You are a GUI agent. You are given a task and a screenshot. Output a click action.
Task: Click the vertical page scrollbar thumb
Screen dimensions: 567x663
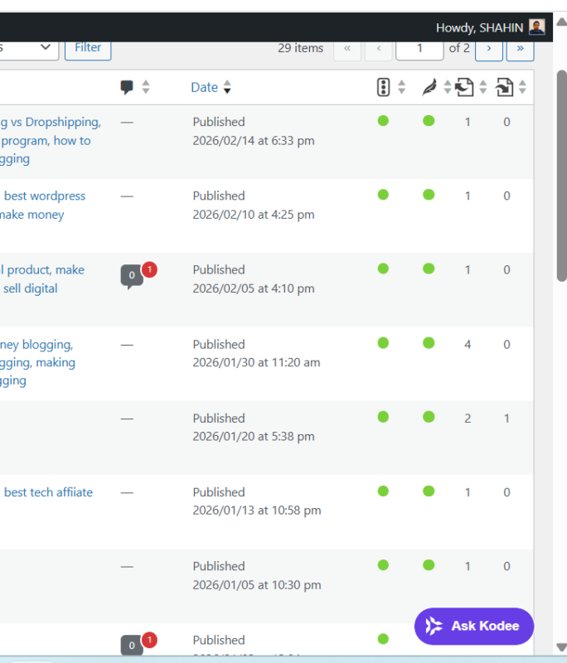pyautogui.click(x=561, y=166)
